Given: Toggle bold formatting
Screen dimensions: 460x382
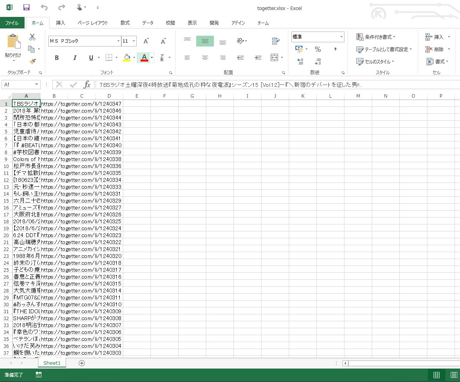Looking at the screenshot, I should click(x=56, y=58).
